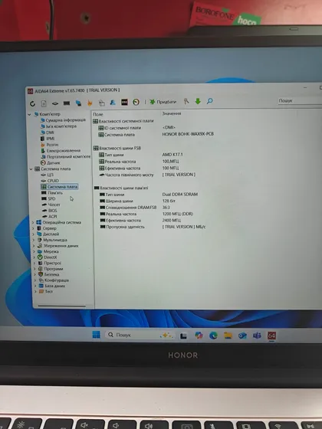This screenshot has width=322, height=429.
Task: Collapse the Комп'ютер tree node
Action: click(x=30, y=114)
